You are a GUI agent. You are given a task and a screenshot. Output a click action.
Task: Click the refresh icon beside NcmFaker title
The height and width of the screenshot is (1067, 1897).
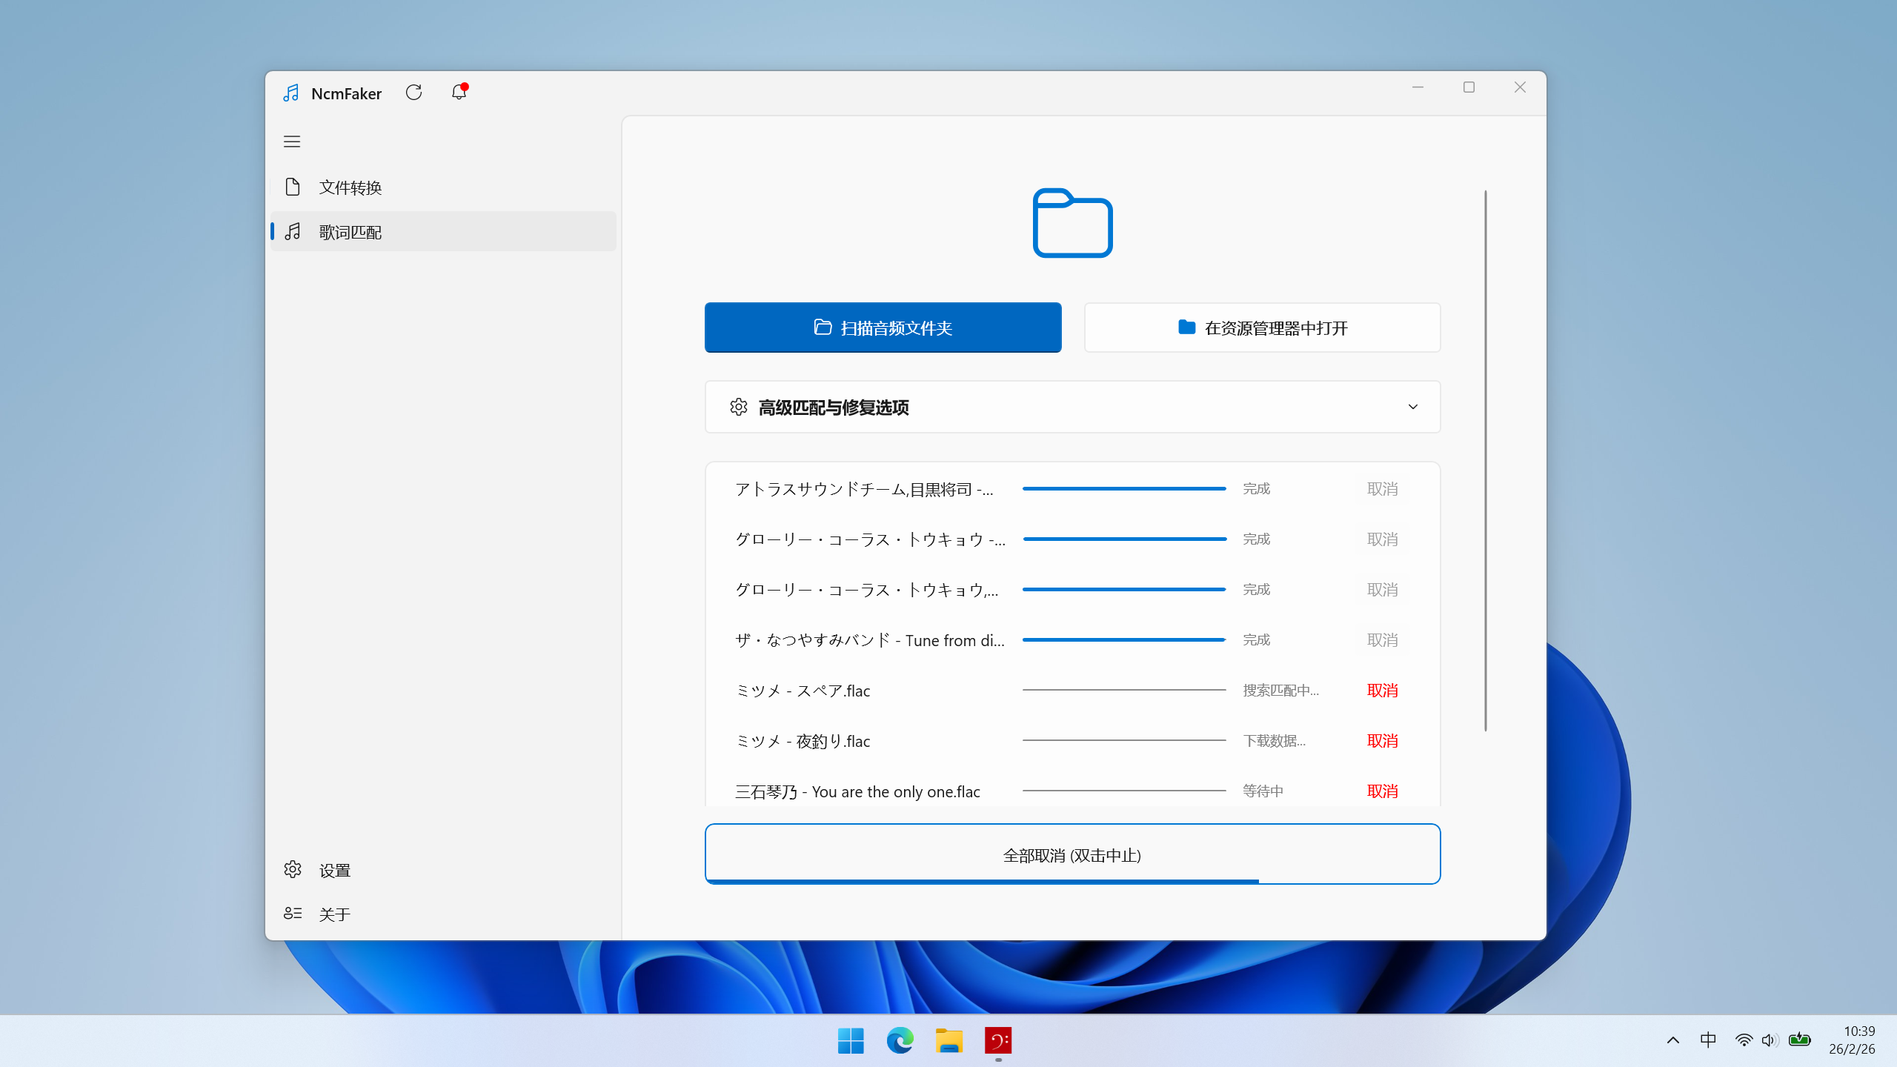click(x=413, y=92)
